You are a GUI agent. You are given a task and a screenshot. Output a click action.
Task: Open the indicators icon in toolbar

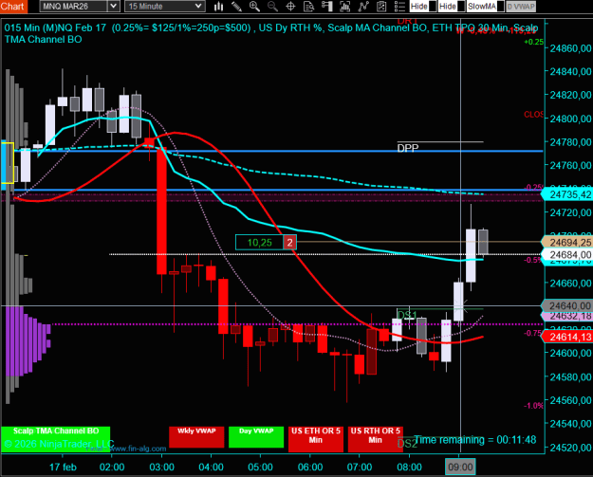(345, 6)
